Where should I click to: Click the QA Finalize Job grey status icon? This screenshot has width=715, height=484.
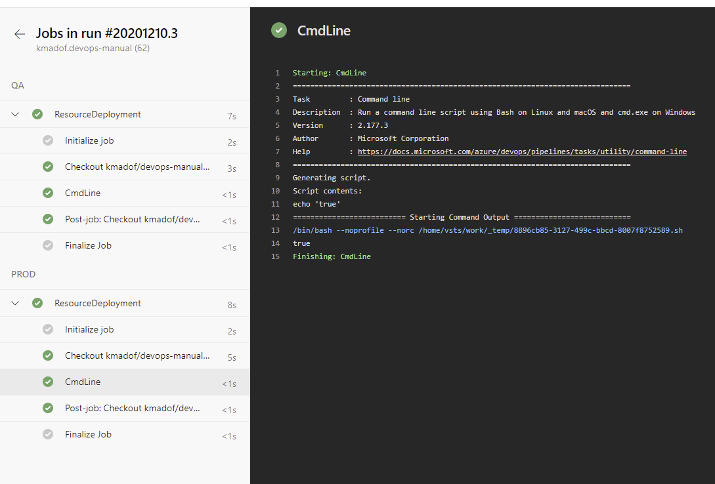click(48, 245)
